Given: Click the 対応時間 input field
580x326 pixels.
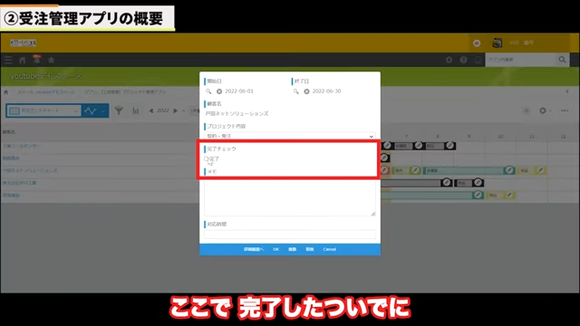Looking at the screenshot, I should [290, 235].
